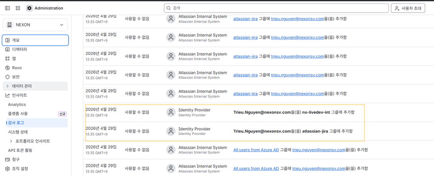This screenshot has height=176, width=434.
Task: Select text 'Trieu.Nguyen@nexonsv.com을(를) atlassian-jira 그룹에 추가함'
Action: tap(293, 131)
